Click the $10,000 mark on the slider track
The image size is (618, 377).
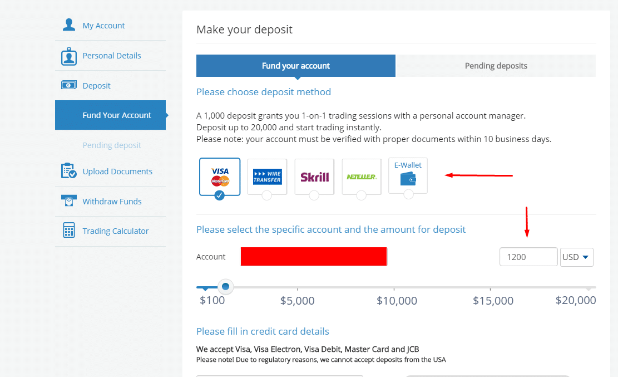[x=394, y=287]
